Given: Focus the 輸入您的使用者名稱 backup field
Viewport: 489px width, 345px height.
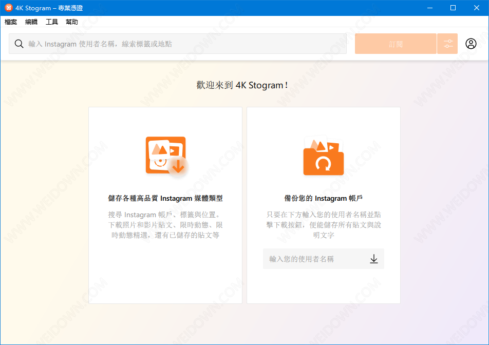Looking at the screenshot, I should click(324, 259).
